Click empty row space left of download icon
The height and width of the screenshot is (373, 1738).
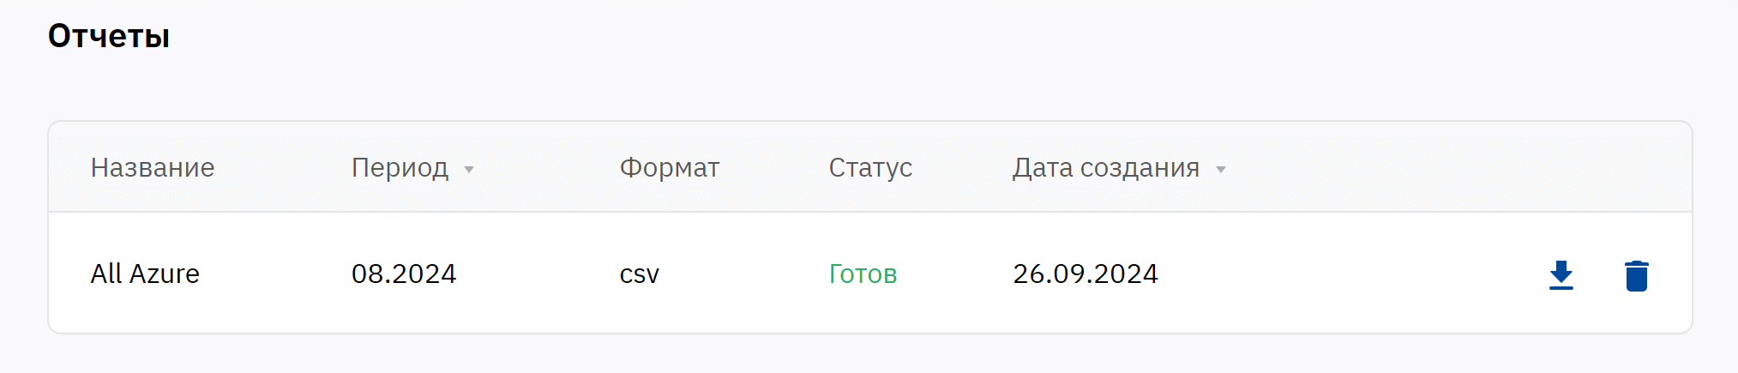[x=1372, y=274]
